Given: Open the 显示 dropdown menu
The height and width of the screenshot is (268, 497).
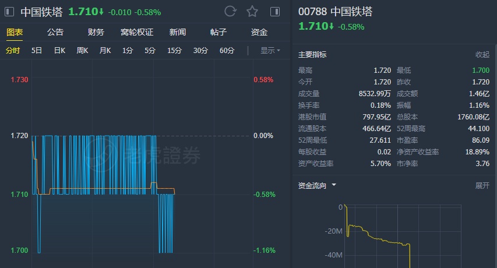Looking at the screenshot, I should coord(270,51).
